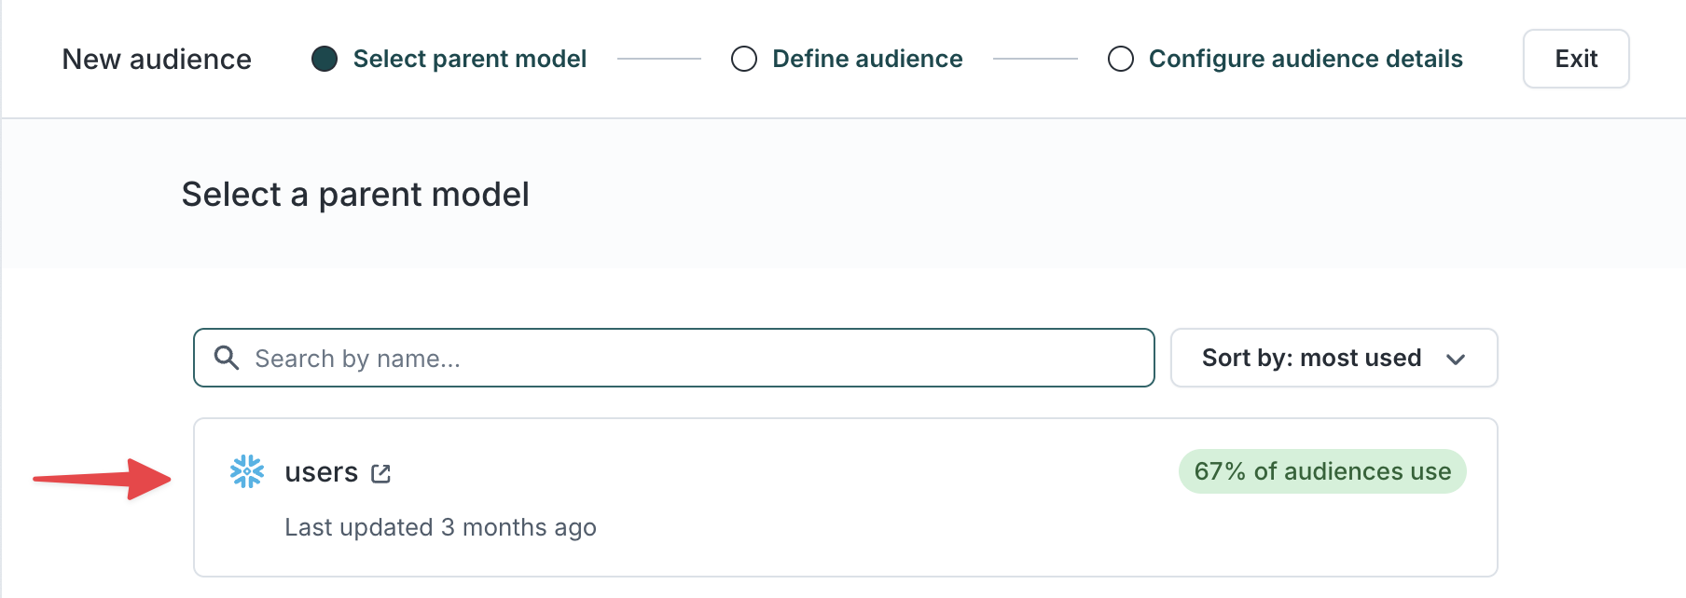The height and width of the screenshot is (598, 1686).
Task: Select the 'Define audience' step circle
Action: tap(744, 59)
